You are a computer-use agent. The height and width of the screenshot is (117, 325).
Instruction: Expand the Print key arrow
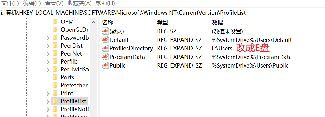tap(48, 93)
